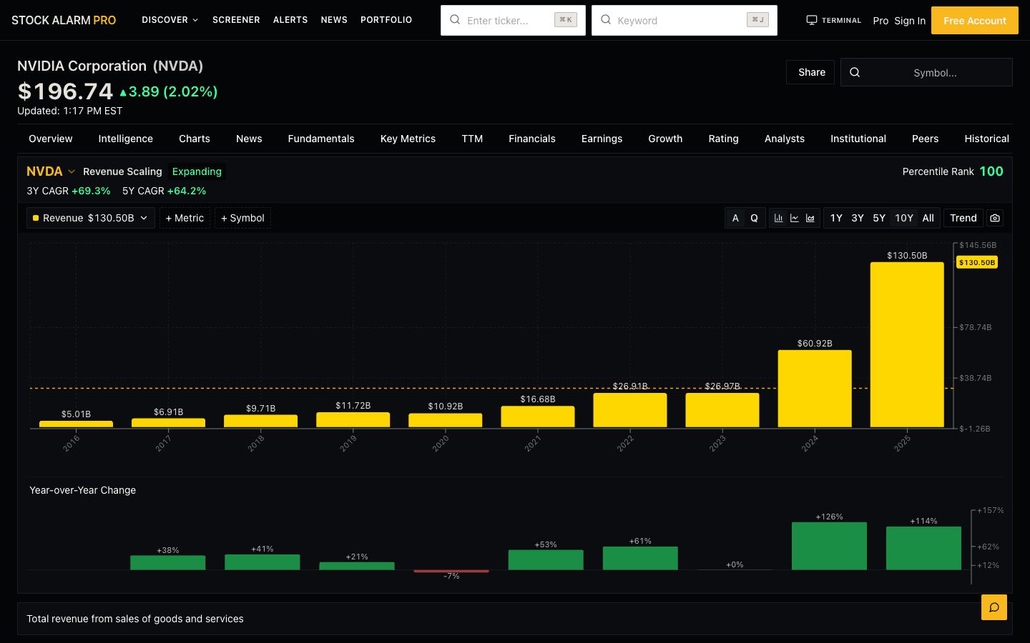Click the Symbol search magnifier icon
The height and width of the screenshot is (643, 1030).
click(855, 72)
